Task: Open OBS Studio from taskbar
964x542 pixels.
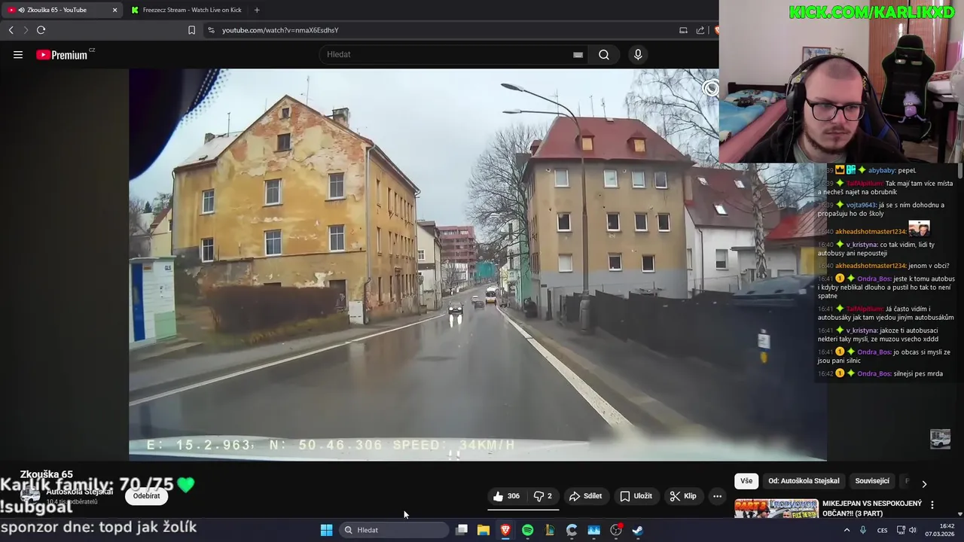Action: click(616, 530)
